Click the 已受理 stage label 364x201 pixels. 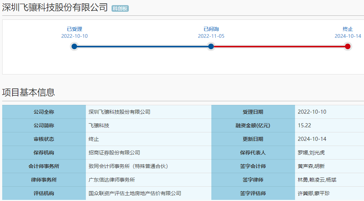click(x=74, y=29)
